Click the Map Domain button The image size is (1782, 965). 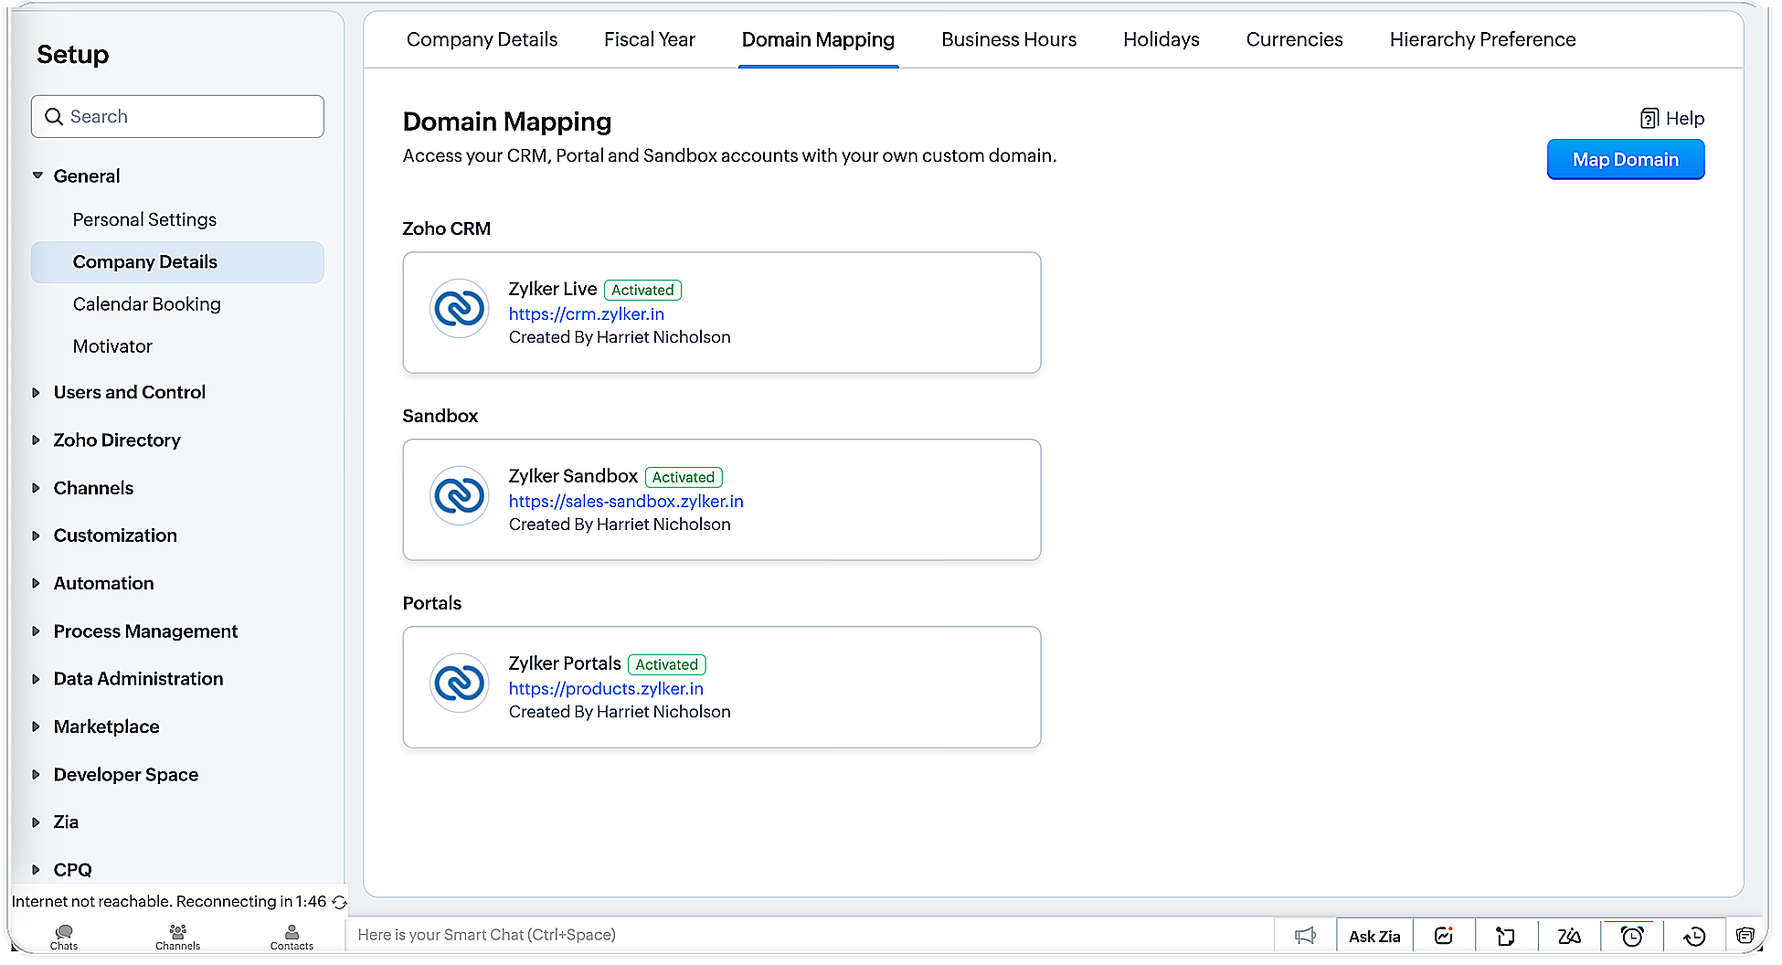pyautogui.click(x=1626, y=160)
